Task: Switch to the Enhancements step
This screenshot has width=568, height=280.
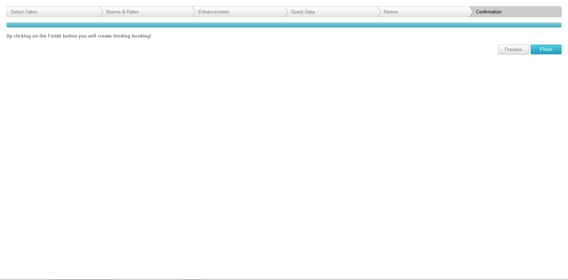Action: tap(239, 12)
